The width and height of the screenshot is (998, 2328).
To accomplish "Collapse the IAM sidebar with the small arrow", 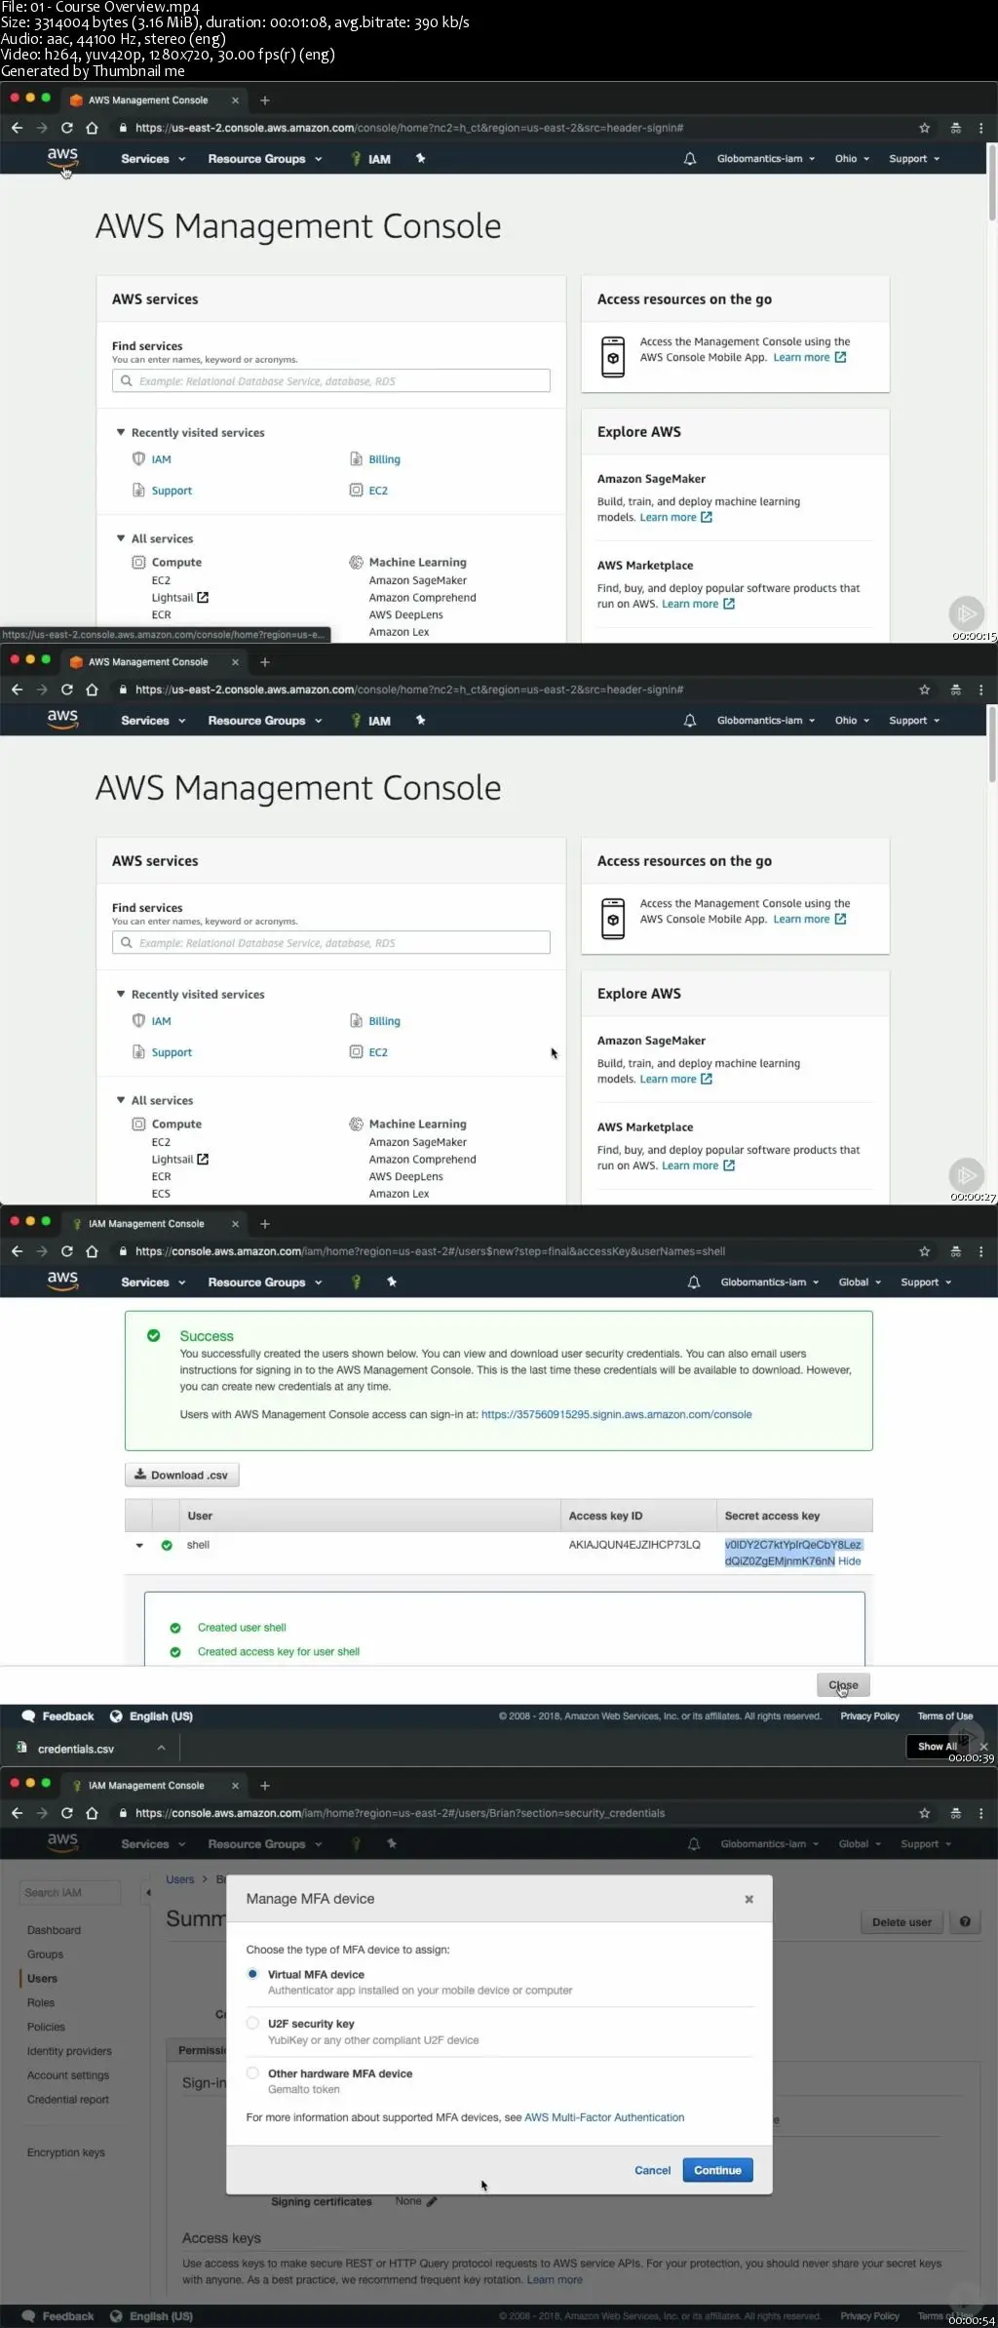I will (148, 1893).
